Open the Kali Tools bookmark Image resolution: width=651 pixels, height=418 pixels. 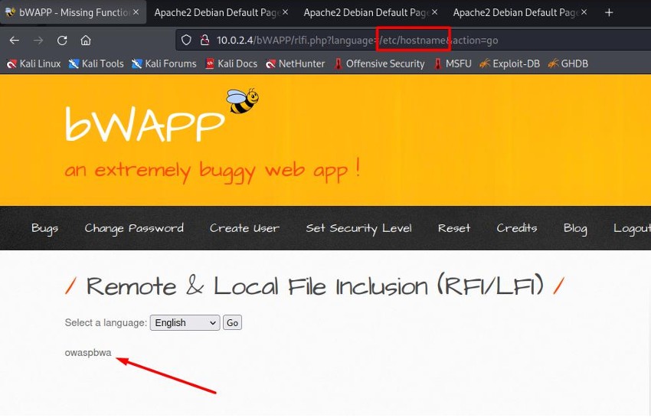[97, 64]
